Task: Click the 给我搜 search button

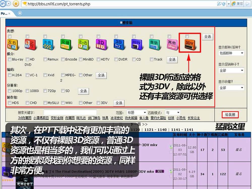Action: [230, 115]
